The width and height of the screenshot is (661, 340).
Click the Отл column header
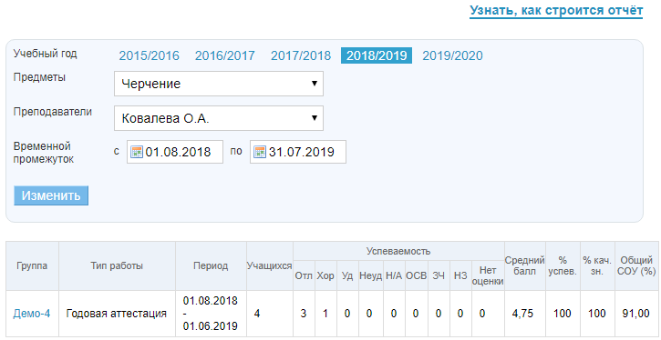[x=304, y=275]
